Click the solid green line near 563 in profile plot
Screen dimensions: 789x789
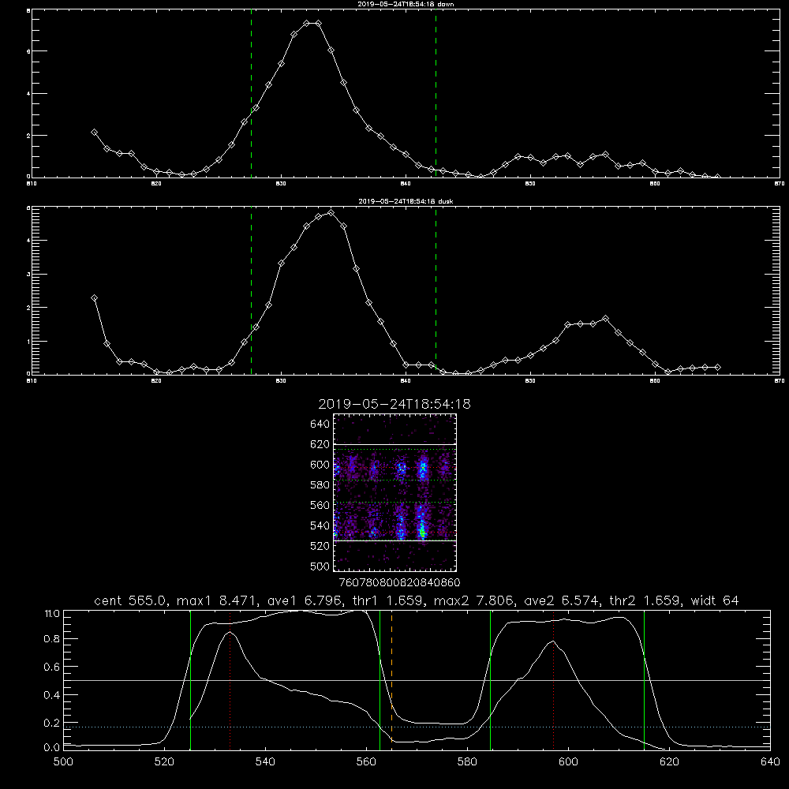click(x=380, y=680)
